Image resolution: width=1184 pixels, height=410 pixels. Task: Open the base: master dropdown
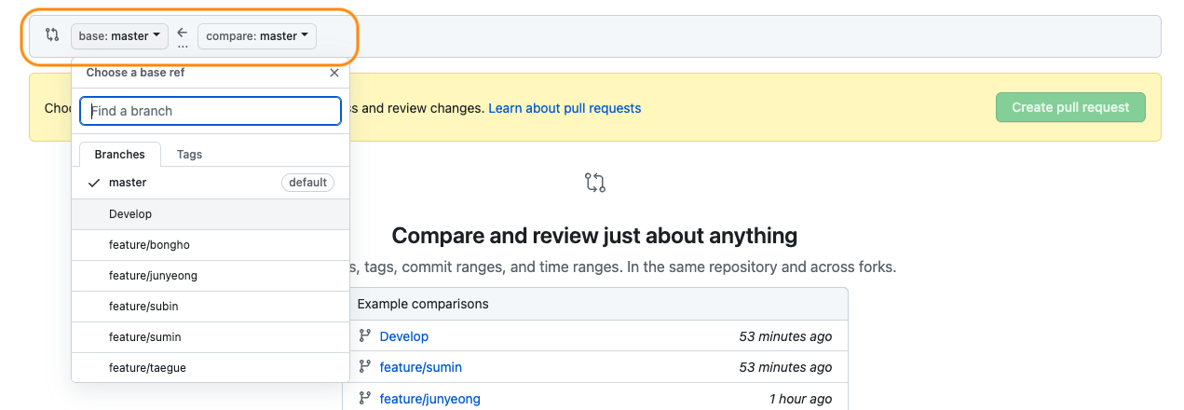point(119,36)
